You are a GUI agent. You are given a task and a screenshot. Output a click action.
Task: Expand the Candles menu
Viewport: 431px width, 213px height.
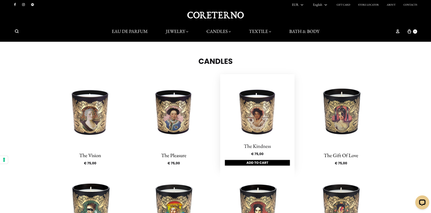(x=219, y=31)
